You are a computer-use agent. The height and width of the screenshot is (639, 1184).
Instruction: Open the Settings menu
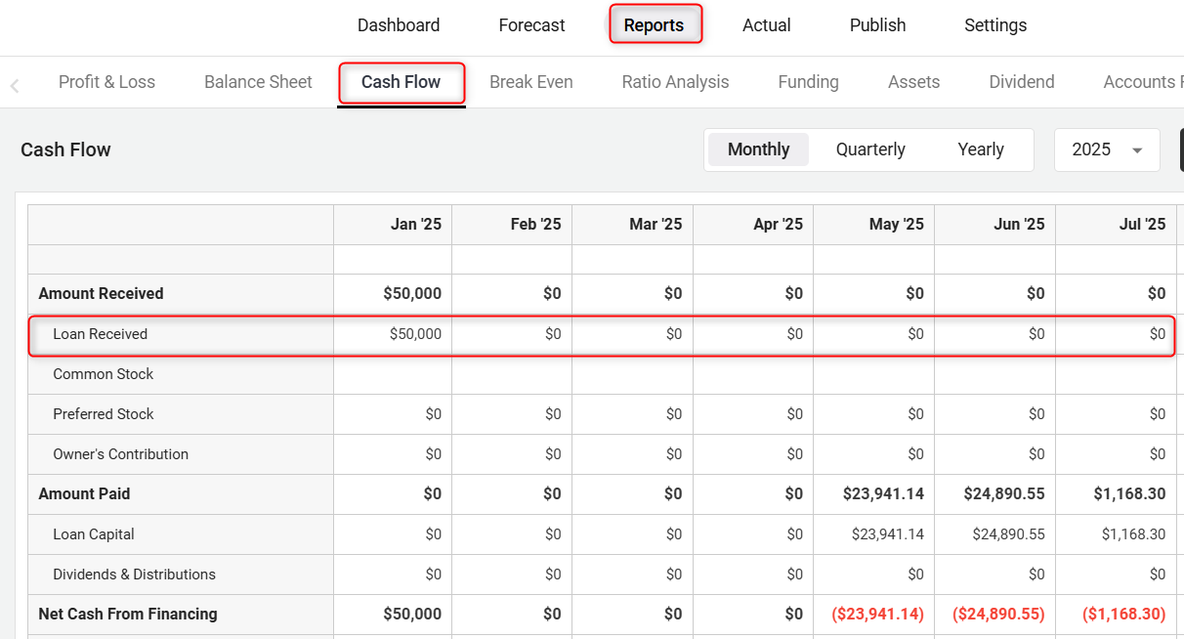click(995, 25)
